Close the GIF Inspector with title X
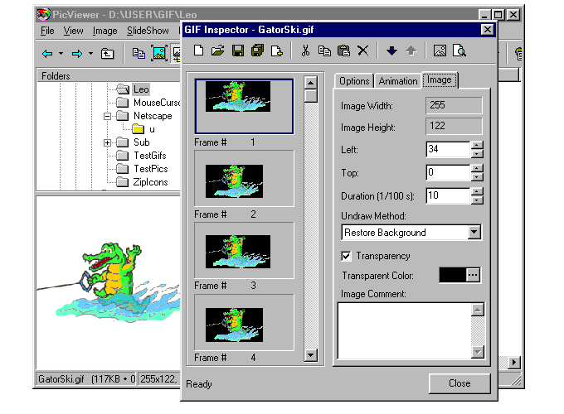564x414 pixels. (487, 30)
